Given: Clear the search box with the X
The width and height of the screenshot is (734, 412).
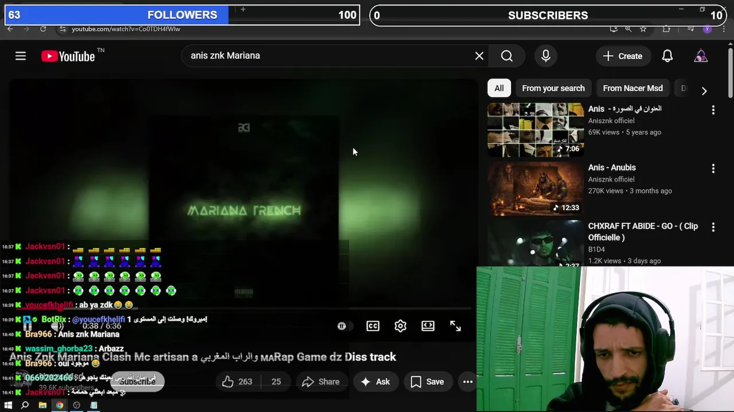Looking at the screenshot, I should click(x=479, y=56).
